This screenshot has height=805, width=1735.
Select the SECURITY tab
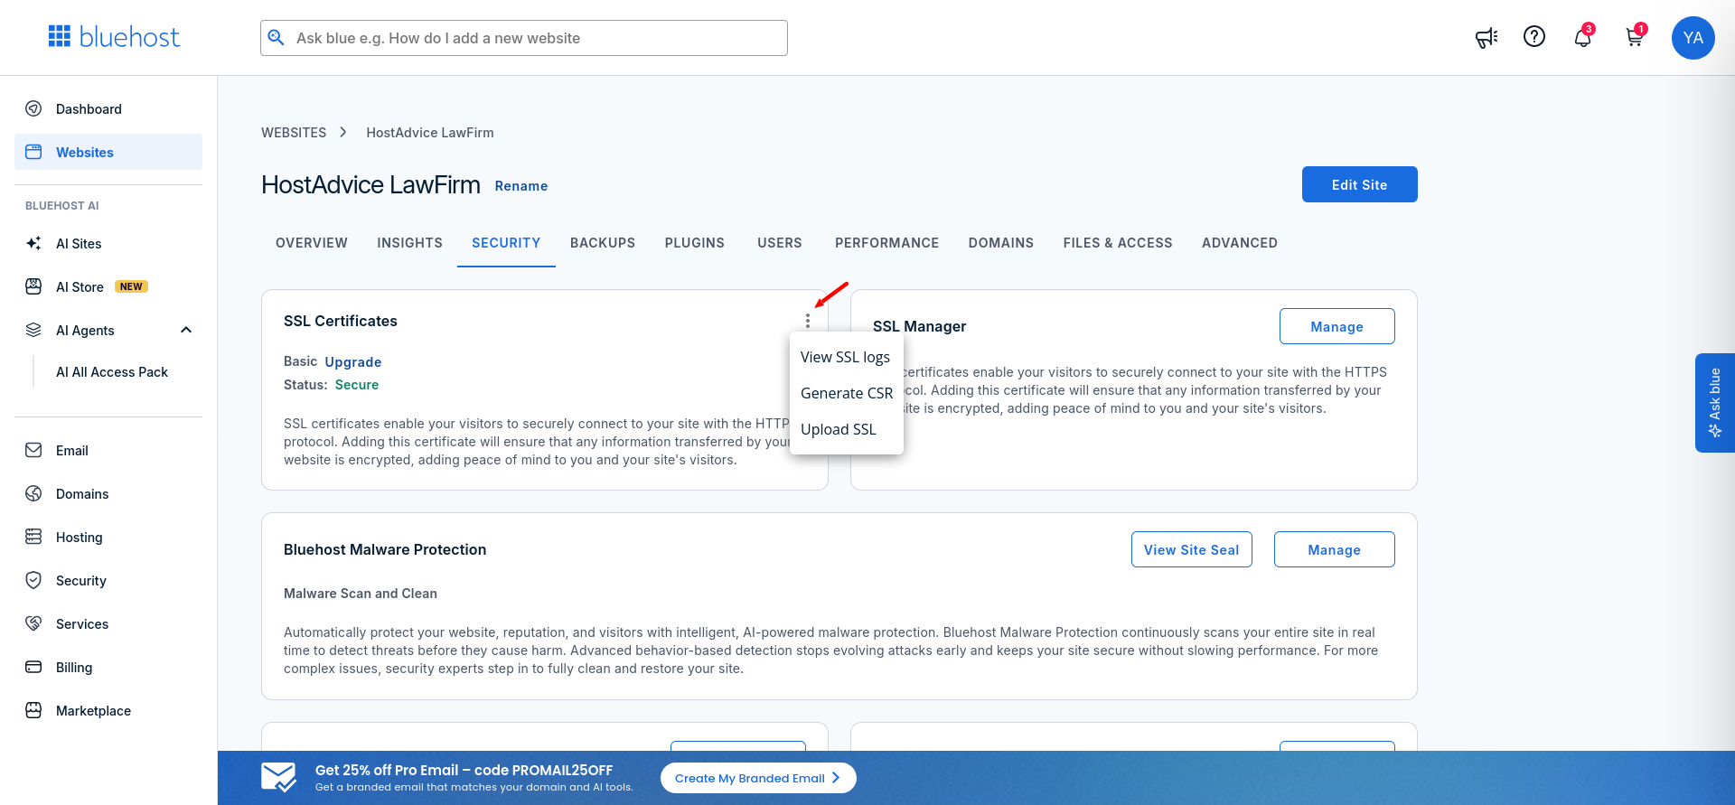tap(506, 243)
